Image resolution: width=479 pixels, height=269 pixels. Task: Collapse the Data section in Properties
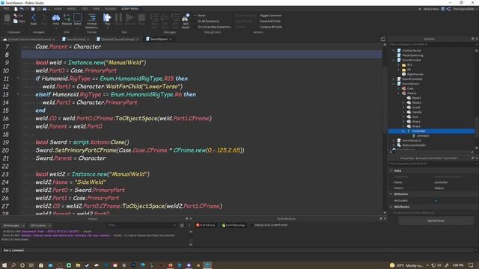(391, 170)
